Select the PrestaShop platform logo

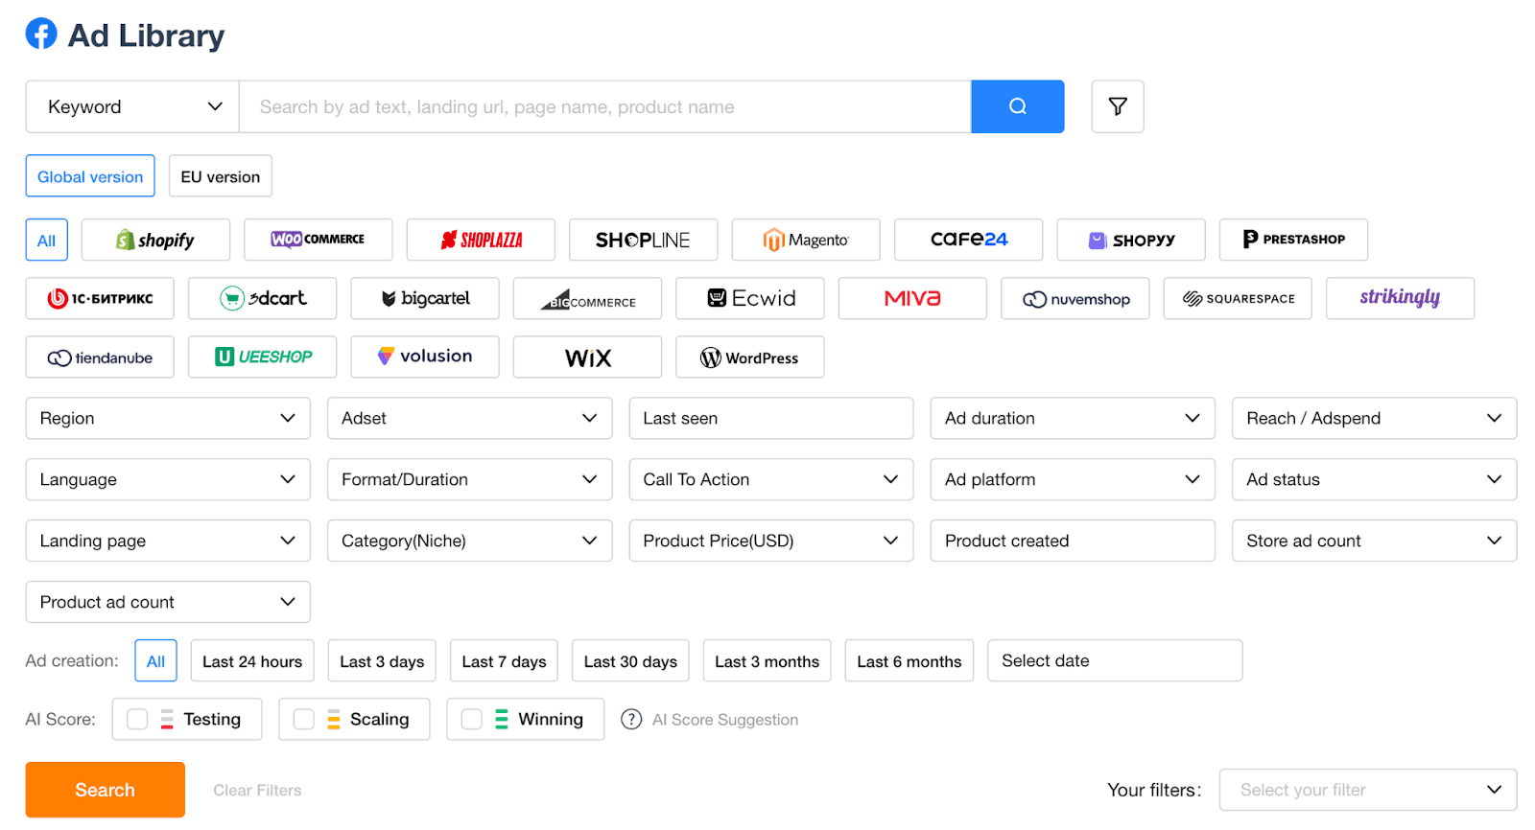tap(1293, 240)
